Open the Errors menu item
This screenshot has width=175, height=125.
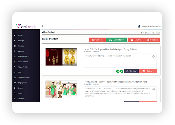tap(20, 88)
